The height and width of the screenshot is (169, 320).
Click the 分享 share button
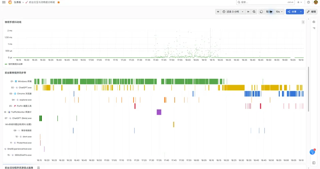pos(292,12)
